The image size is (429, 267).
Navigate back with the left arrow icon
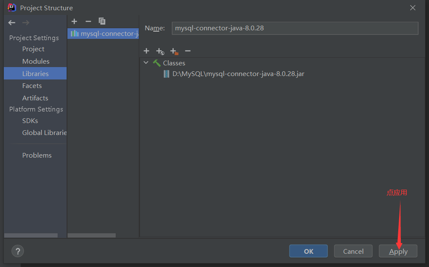pos(12,22)
